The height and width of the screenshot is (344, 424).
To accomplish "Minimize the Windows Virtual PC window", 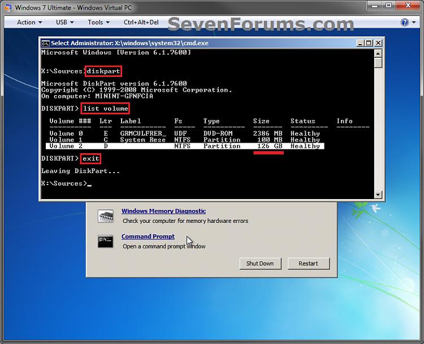I will point(374,6).
